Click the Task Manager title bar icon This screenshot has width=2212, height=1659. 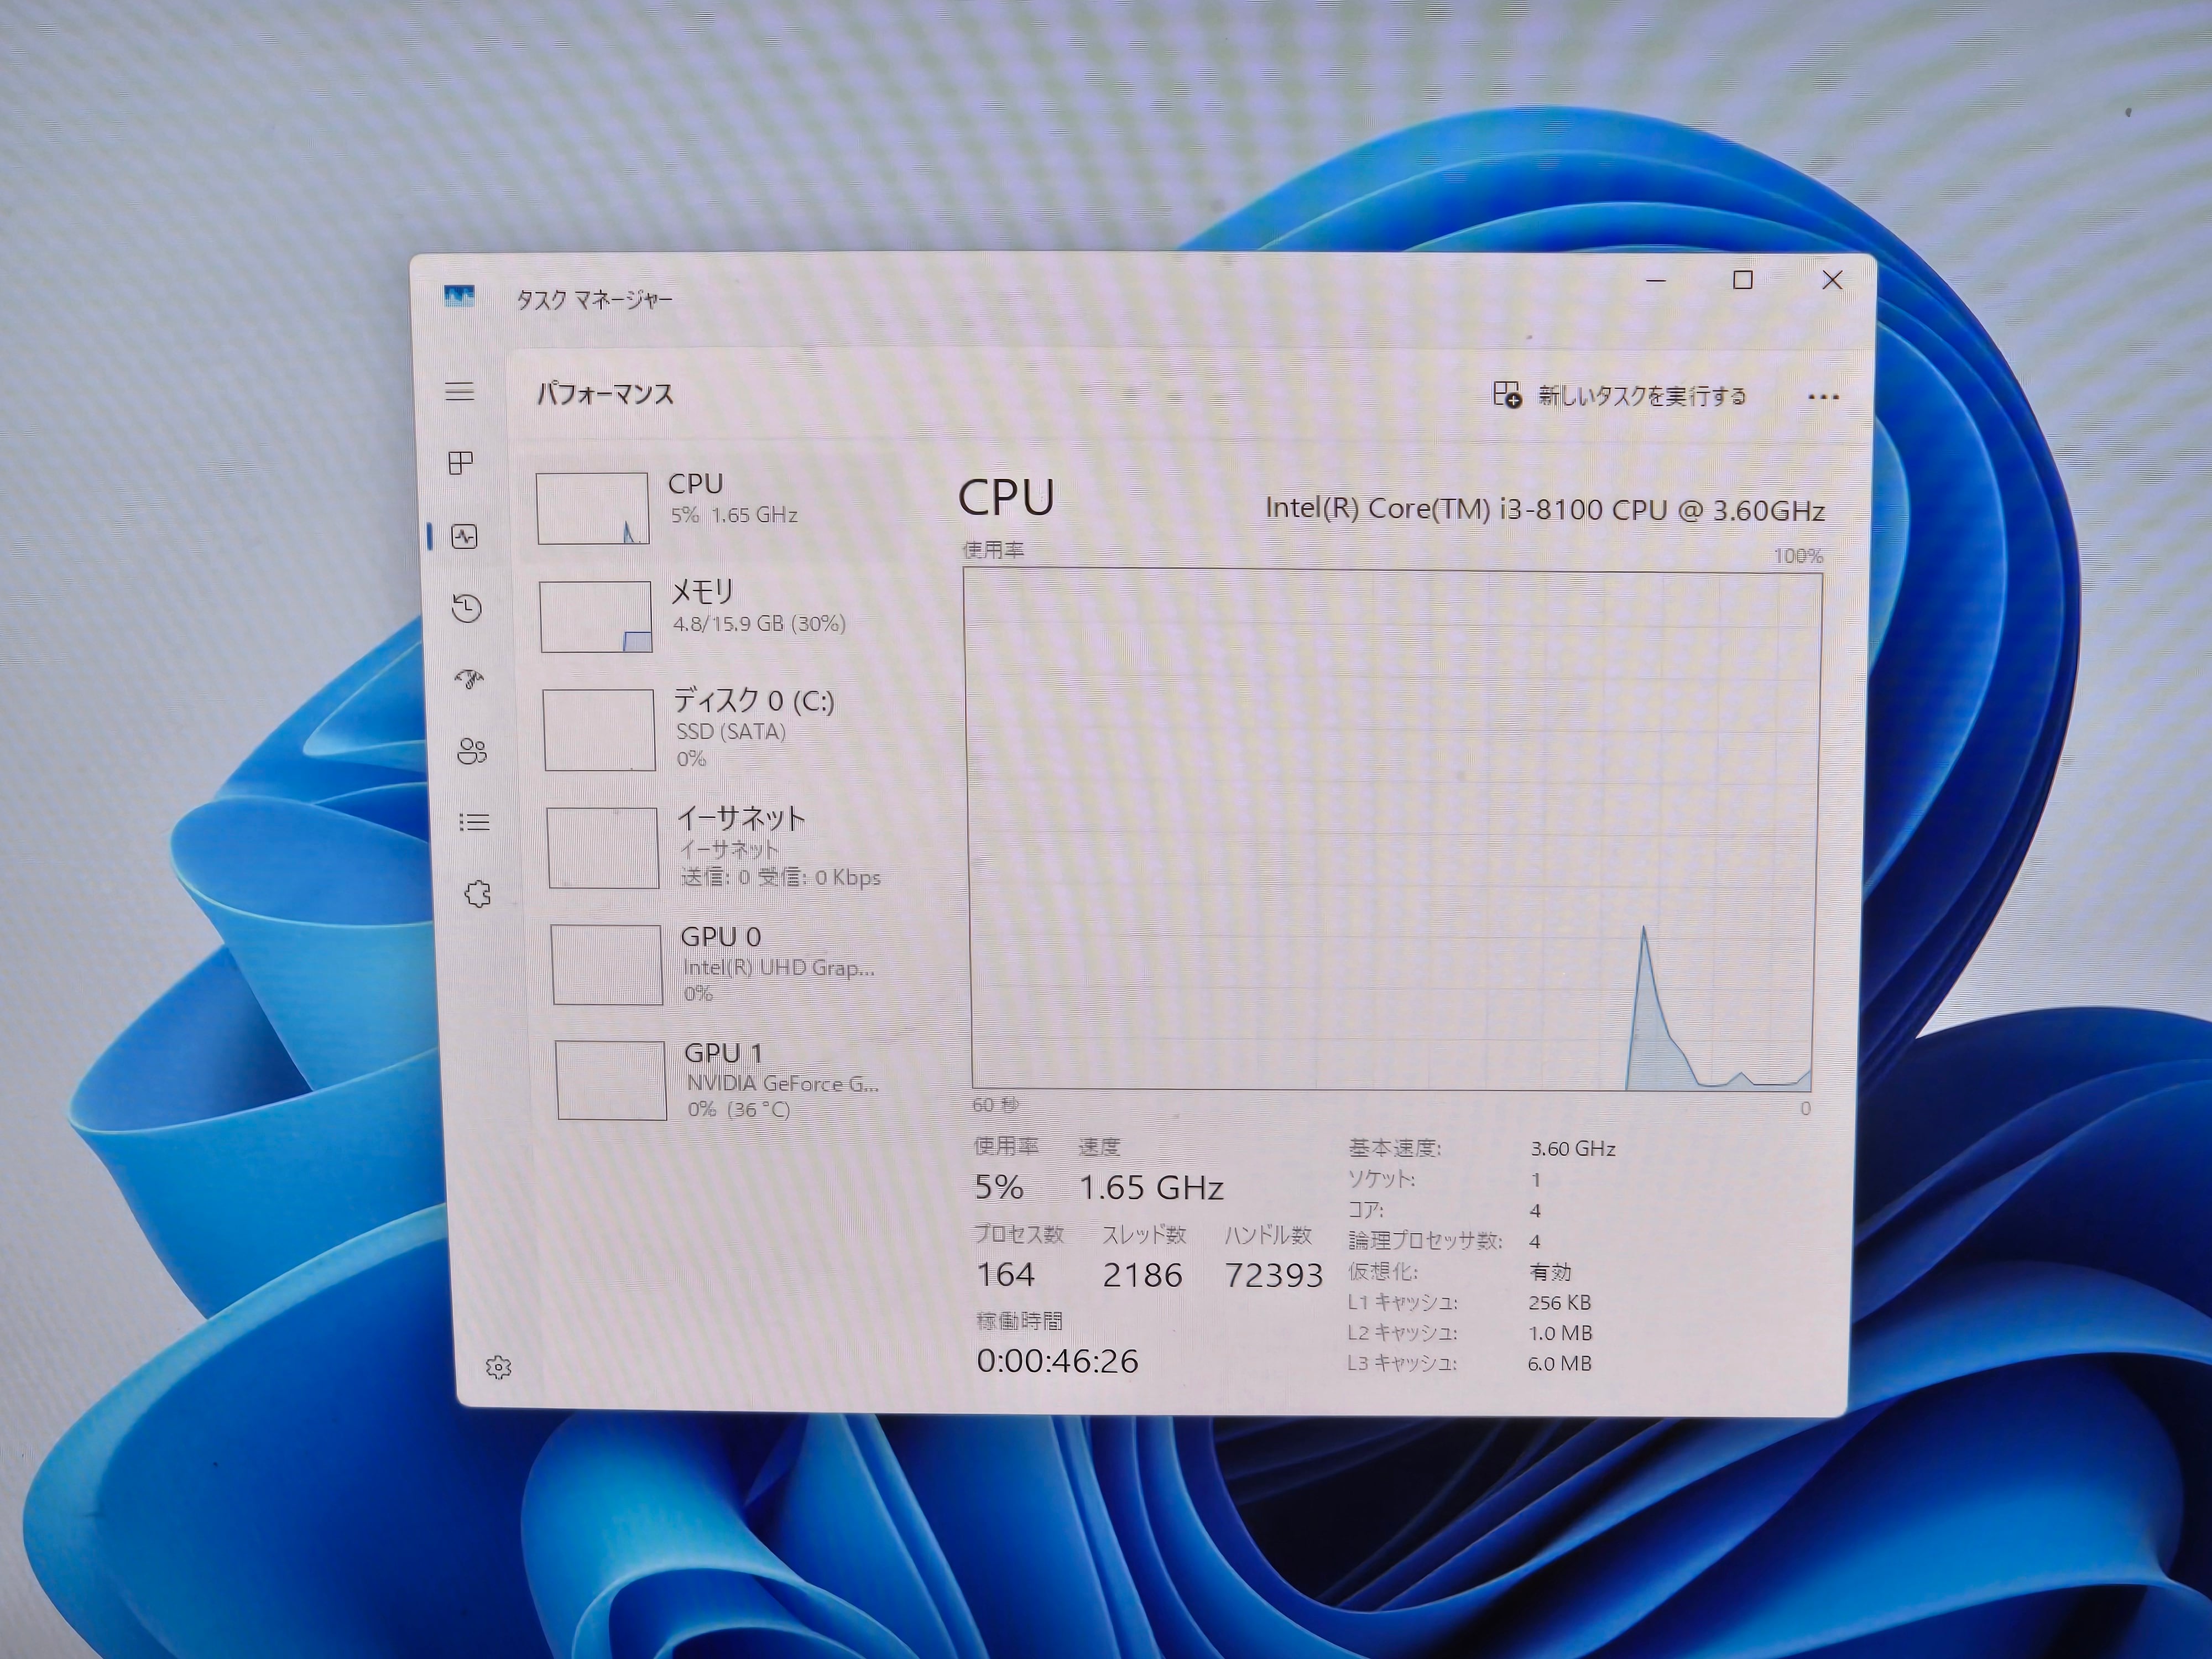459,296
